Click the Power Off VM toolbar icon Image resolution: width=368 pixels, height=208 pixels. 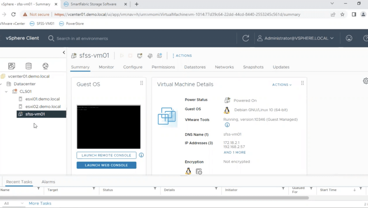[130, 56]
